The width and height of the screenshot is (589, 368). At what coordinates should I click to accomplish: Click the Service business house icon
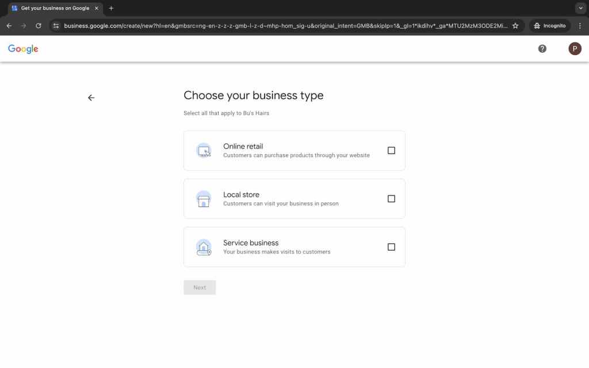click(204, 247)
